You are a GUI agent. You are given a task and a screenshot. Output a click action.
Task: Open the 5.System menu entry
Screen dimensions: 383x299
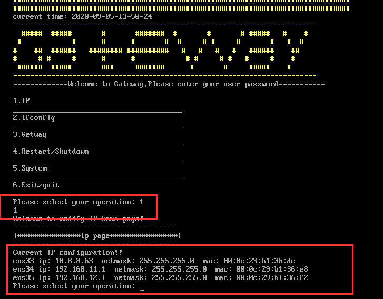point(30,168)
